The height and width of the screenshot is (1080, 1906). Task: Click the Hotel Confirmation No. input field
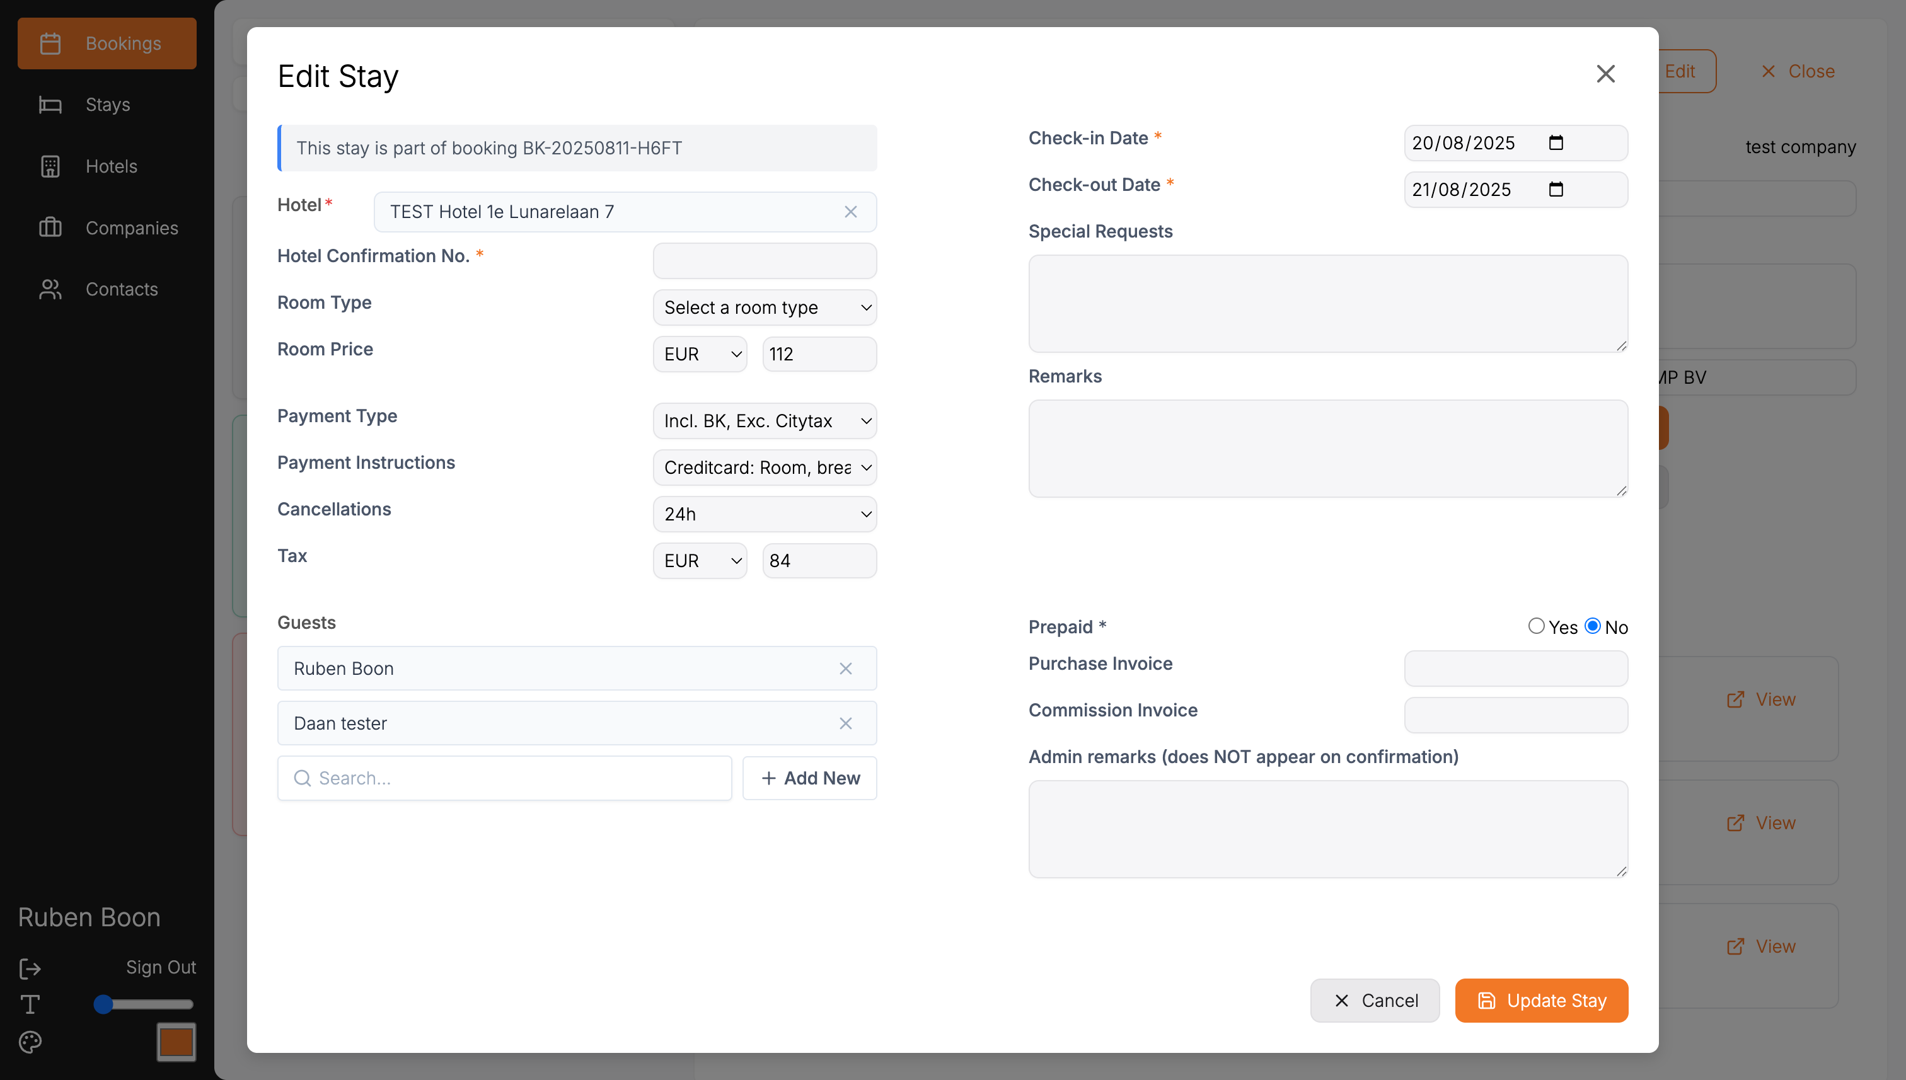pos(764,261)
